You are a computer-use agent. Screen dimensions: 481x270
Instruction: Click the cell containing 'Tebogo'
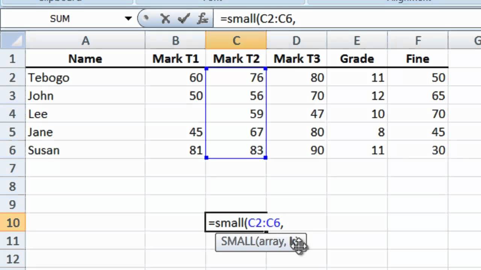click(x=85, y=77)
